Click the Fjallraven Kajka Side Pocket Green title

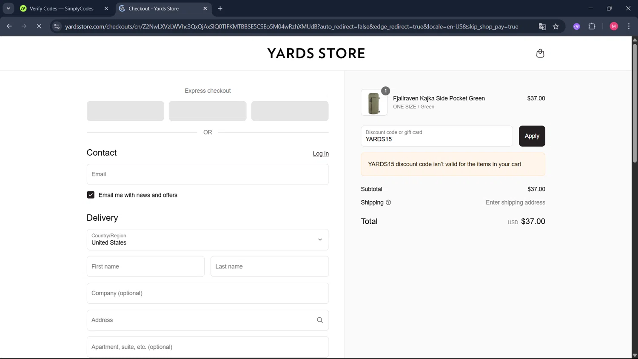439,98
